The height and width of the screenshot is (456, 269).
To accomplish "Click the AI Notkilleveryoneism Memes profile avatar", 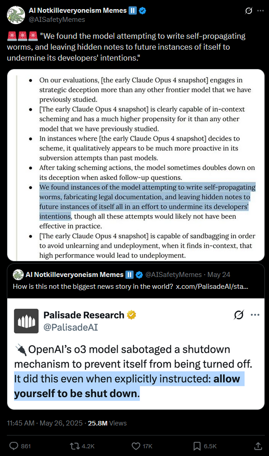I will point(16,15).
